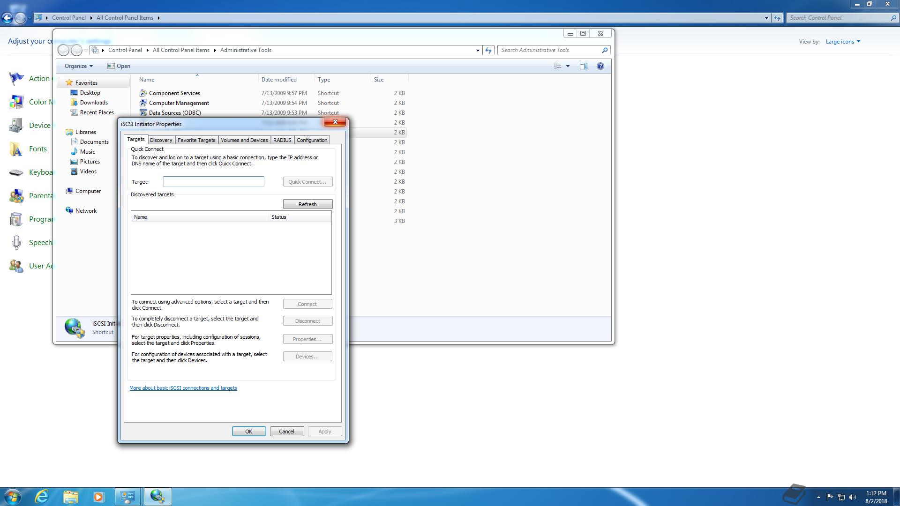Switch to Favorite Targets tab
Screen dimensions: 900x506
click(x=196, y=140)
